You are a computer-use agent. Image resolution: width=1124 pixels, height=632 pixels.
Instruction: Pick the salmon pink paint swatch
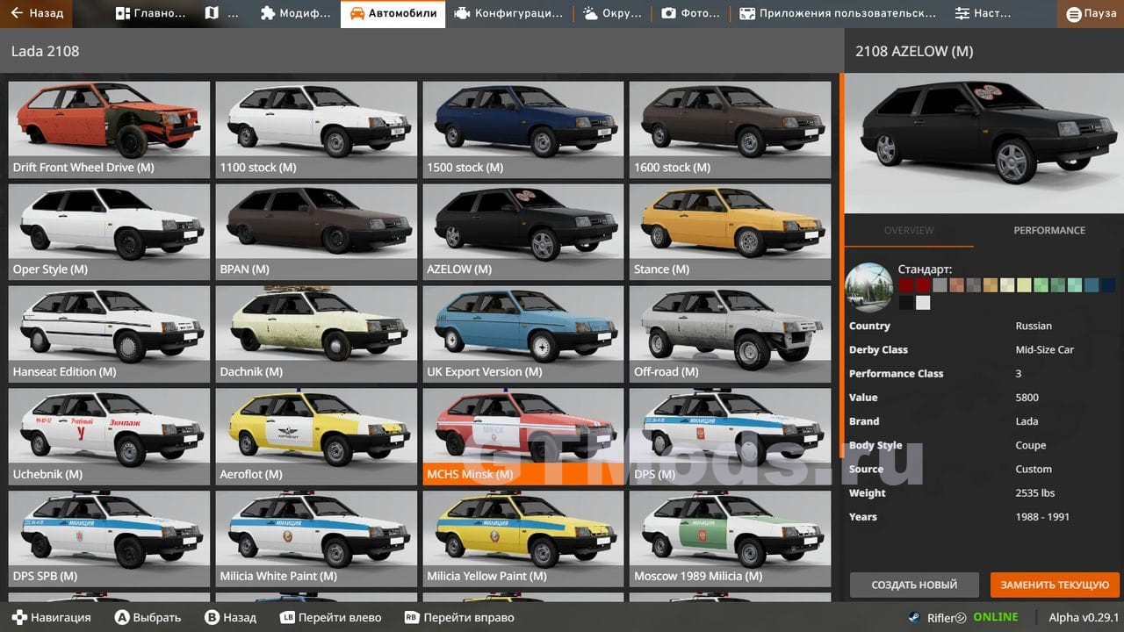click(x=956, y=285)
